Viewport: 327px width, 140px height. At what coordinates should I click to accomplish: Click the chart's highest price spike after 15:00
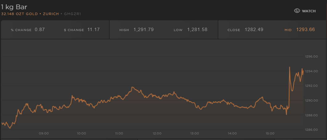[289, 67]
